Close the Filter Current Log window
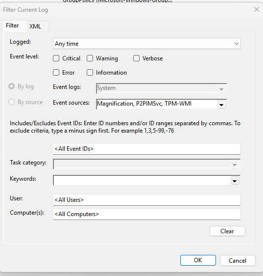The height and width of the screenshot is (276, 263). click(x=257, y=9)
